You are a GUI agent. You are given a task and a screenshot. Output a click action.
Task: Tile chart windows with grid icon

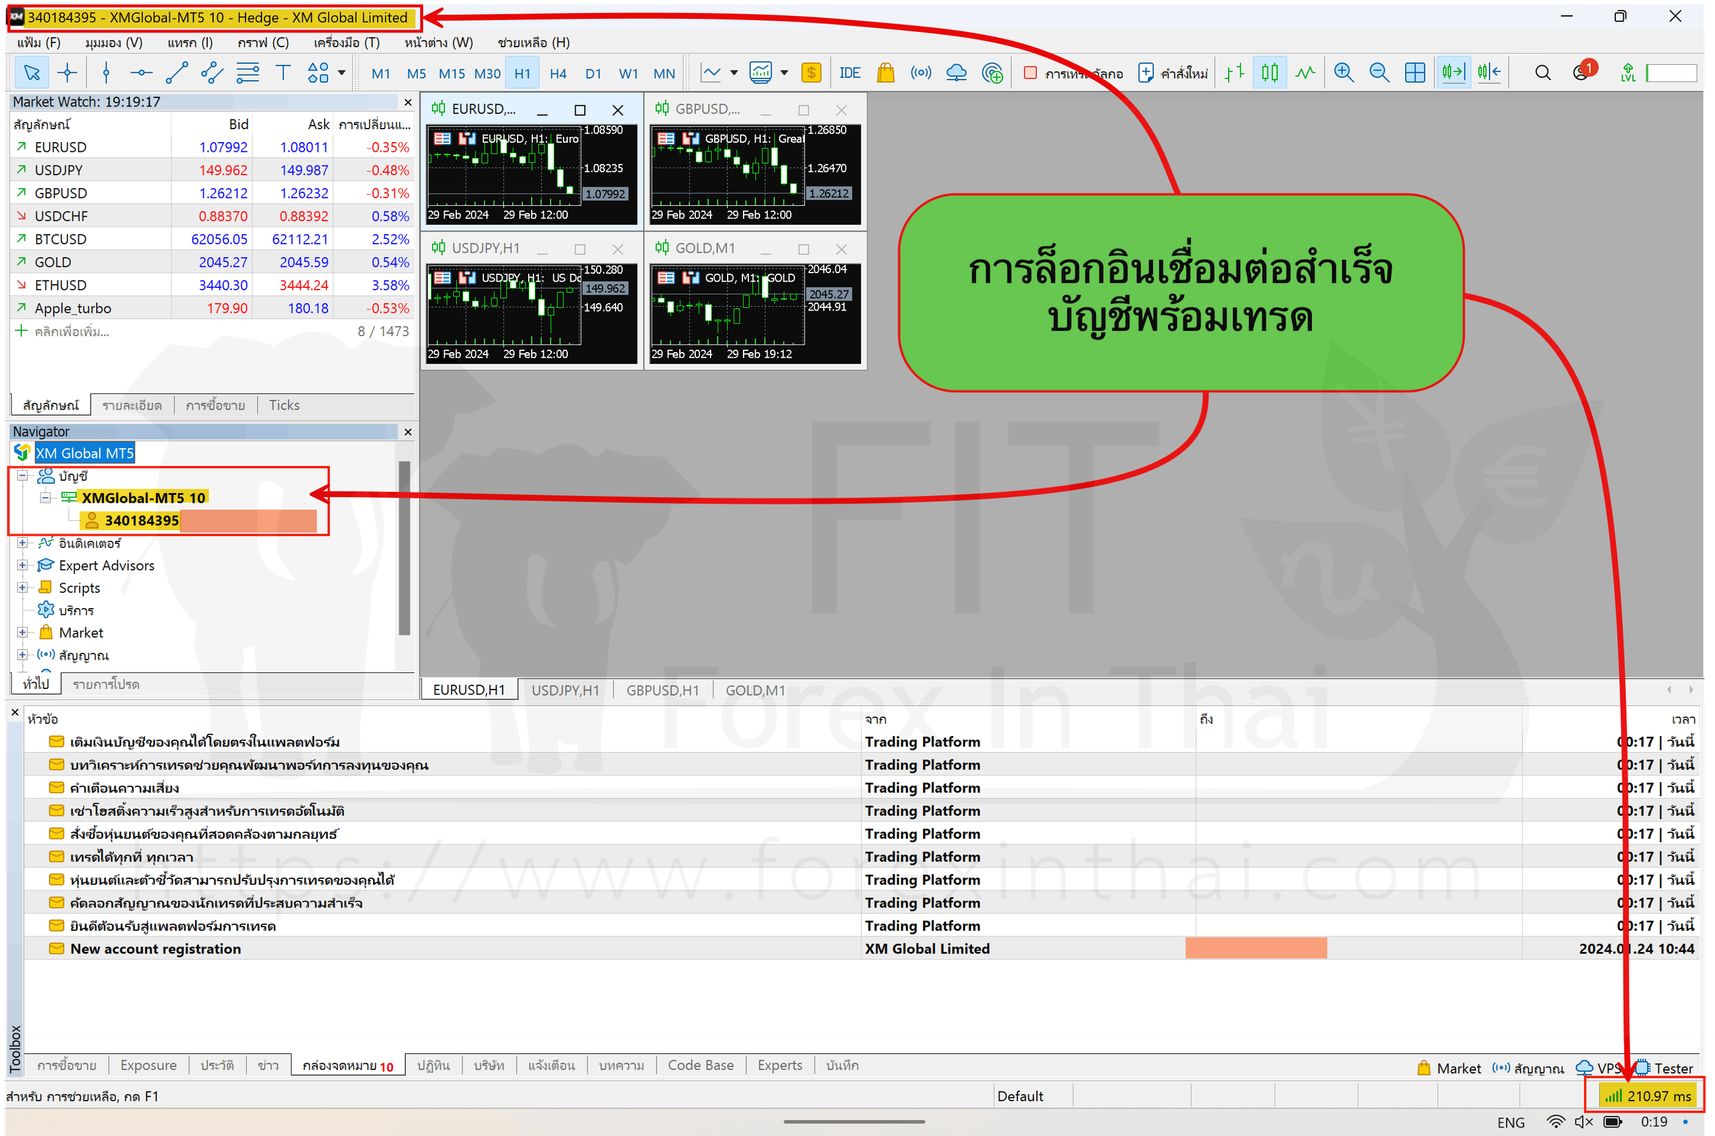click(1415, 72)
